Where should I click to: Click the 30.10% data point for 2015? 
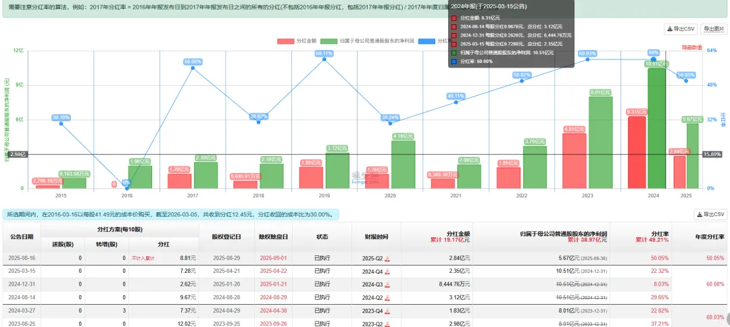(x=61, y=123)
